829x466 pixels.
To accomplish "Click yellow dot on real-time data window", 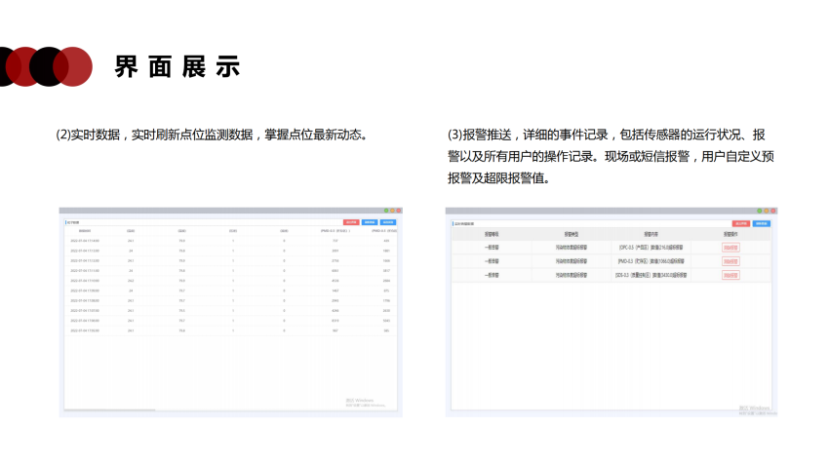I will (x=392, y=211).
